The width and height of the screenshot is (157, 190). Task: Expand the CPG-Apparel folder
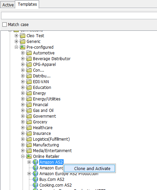[23, 65]
